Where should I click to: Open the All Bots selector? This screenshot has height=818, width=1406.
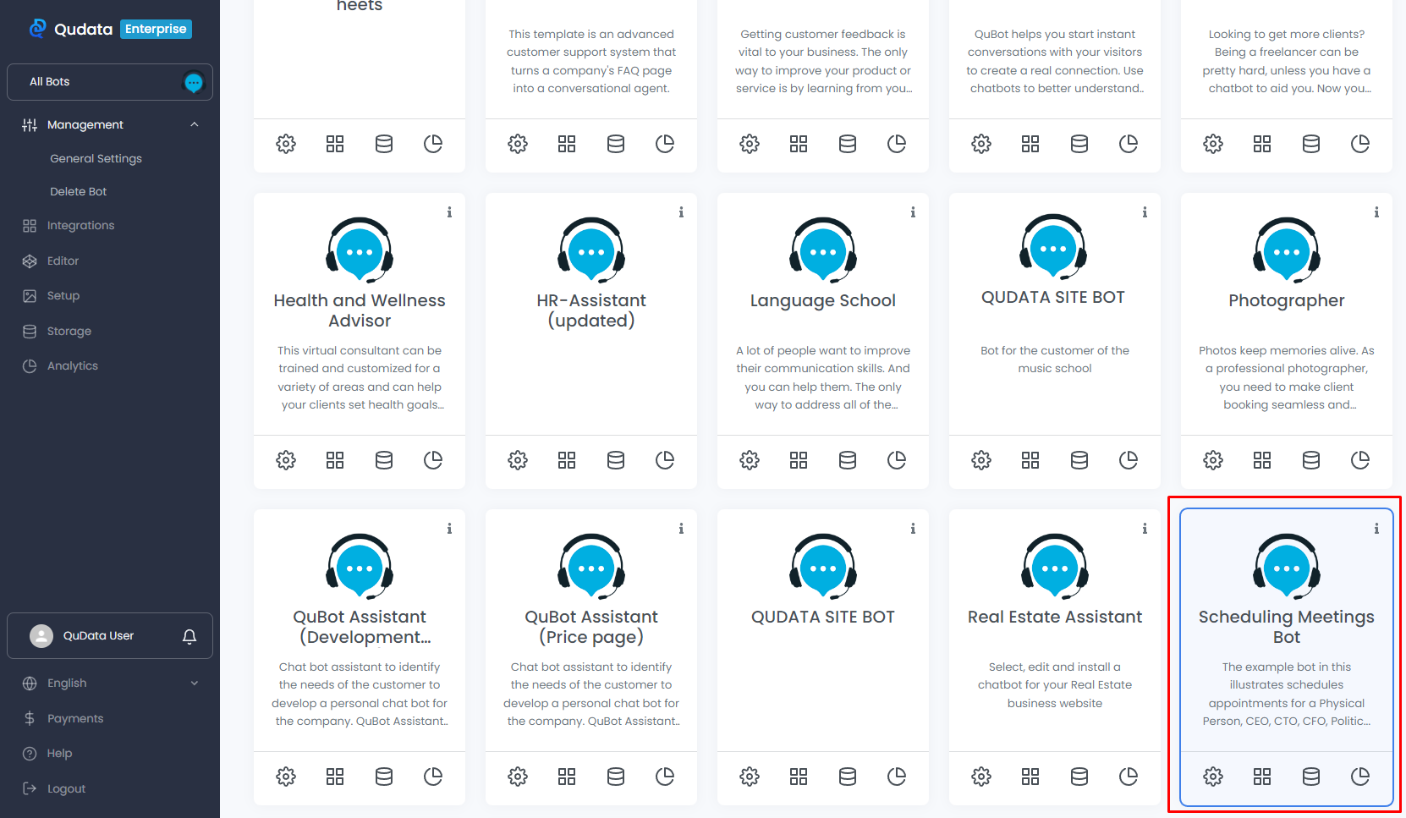click(x=110, y=82)
